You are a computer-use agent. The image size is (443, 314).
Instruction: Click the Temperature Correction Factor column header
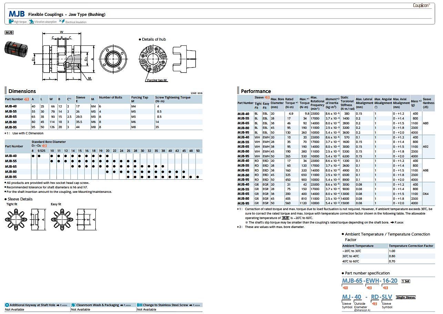coord(411,246)
